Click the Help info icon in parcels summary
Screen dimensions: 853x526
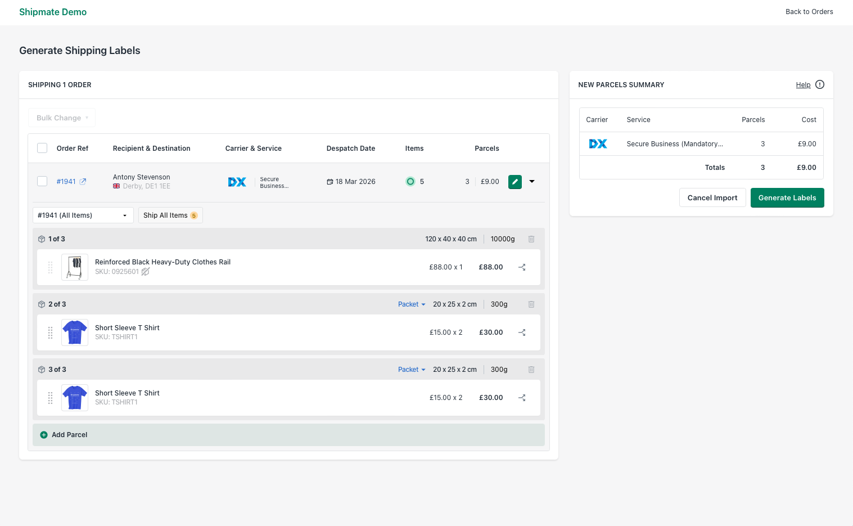click(x=819, y=84)
